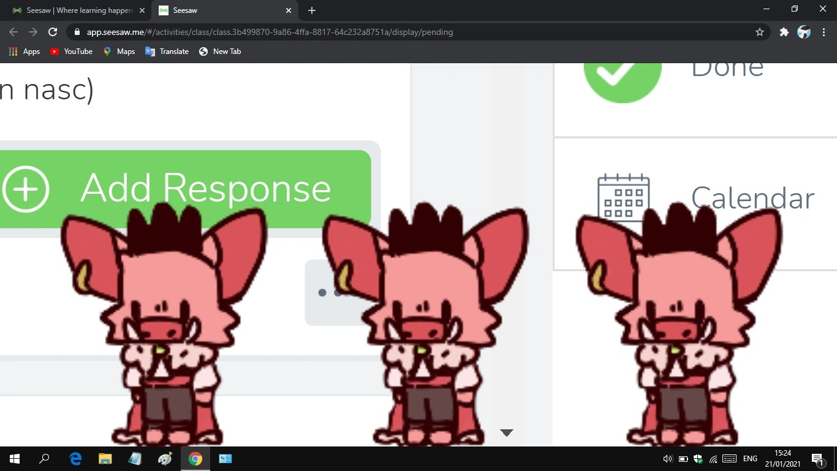Open a new browser tab

click(311, 10)
